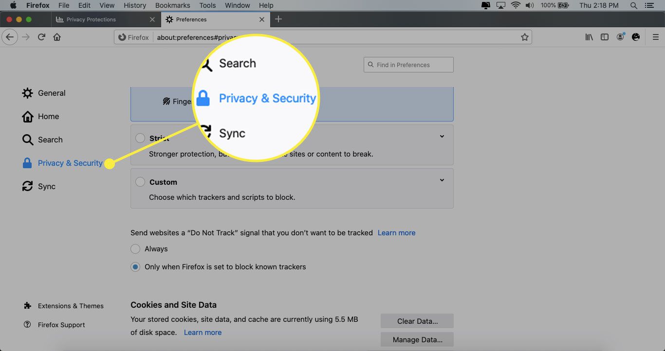Expand the Strict option chevron

pos(442,136)
